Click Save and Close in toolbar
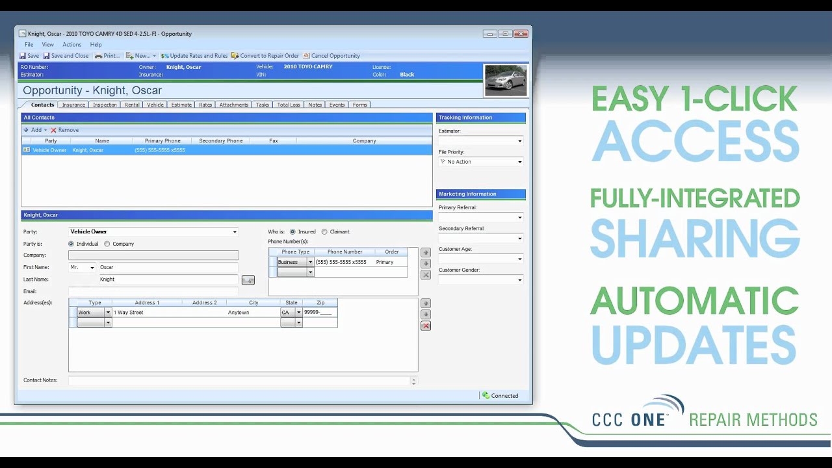Viewport: 832px width, 468px height. coord(66,56)
